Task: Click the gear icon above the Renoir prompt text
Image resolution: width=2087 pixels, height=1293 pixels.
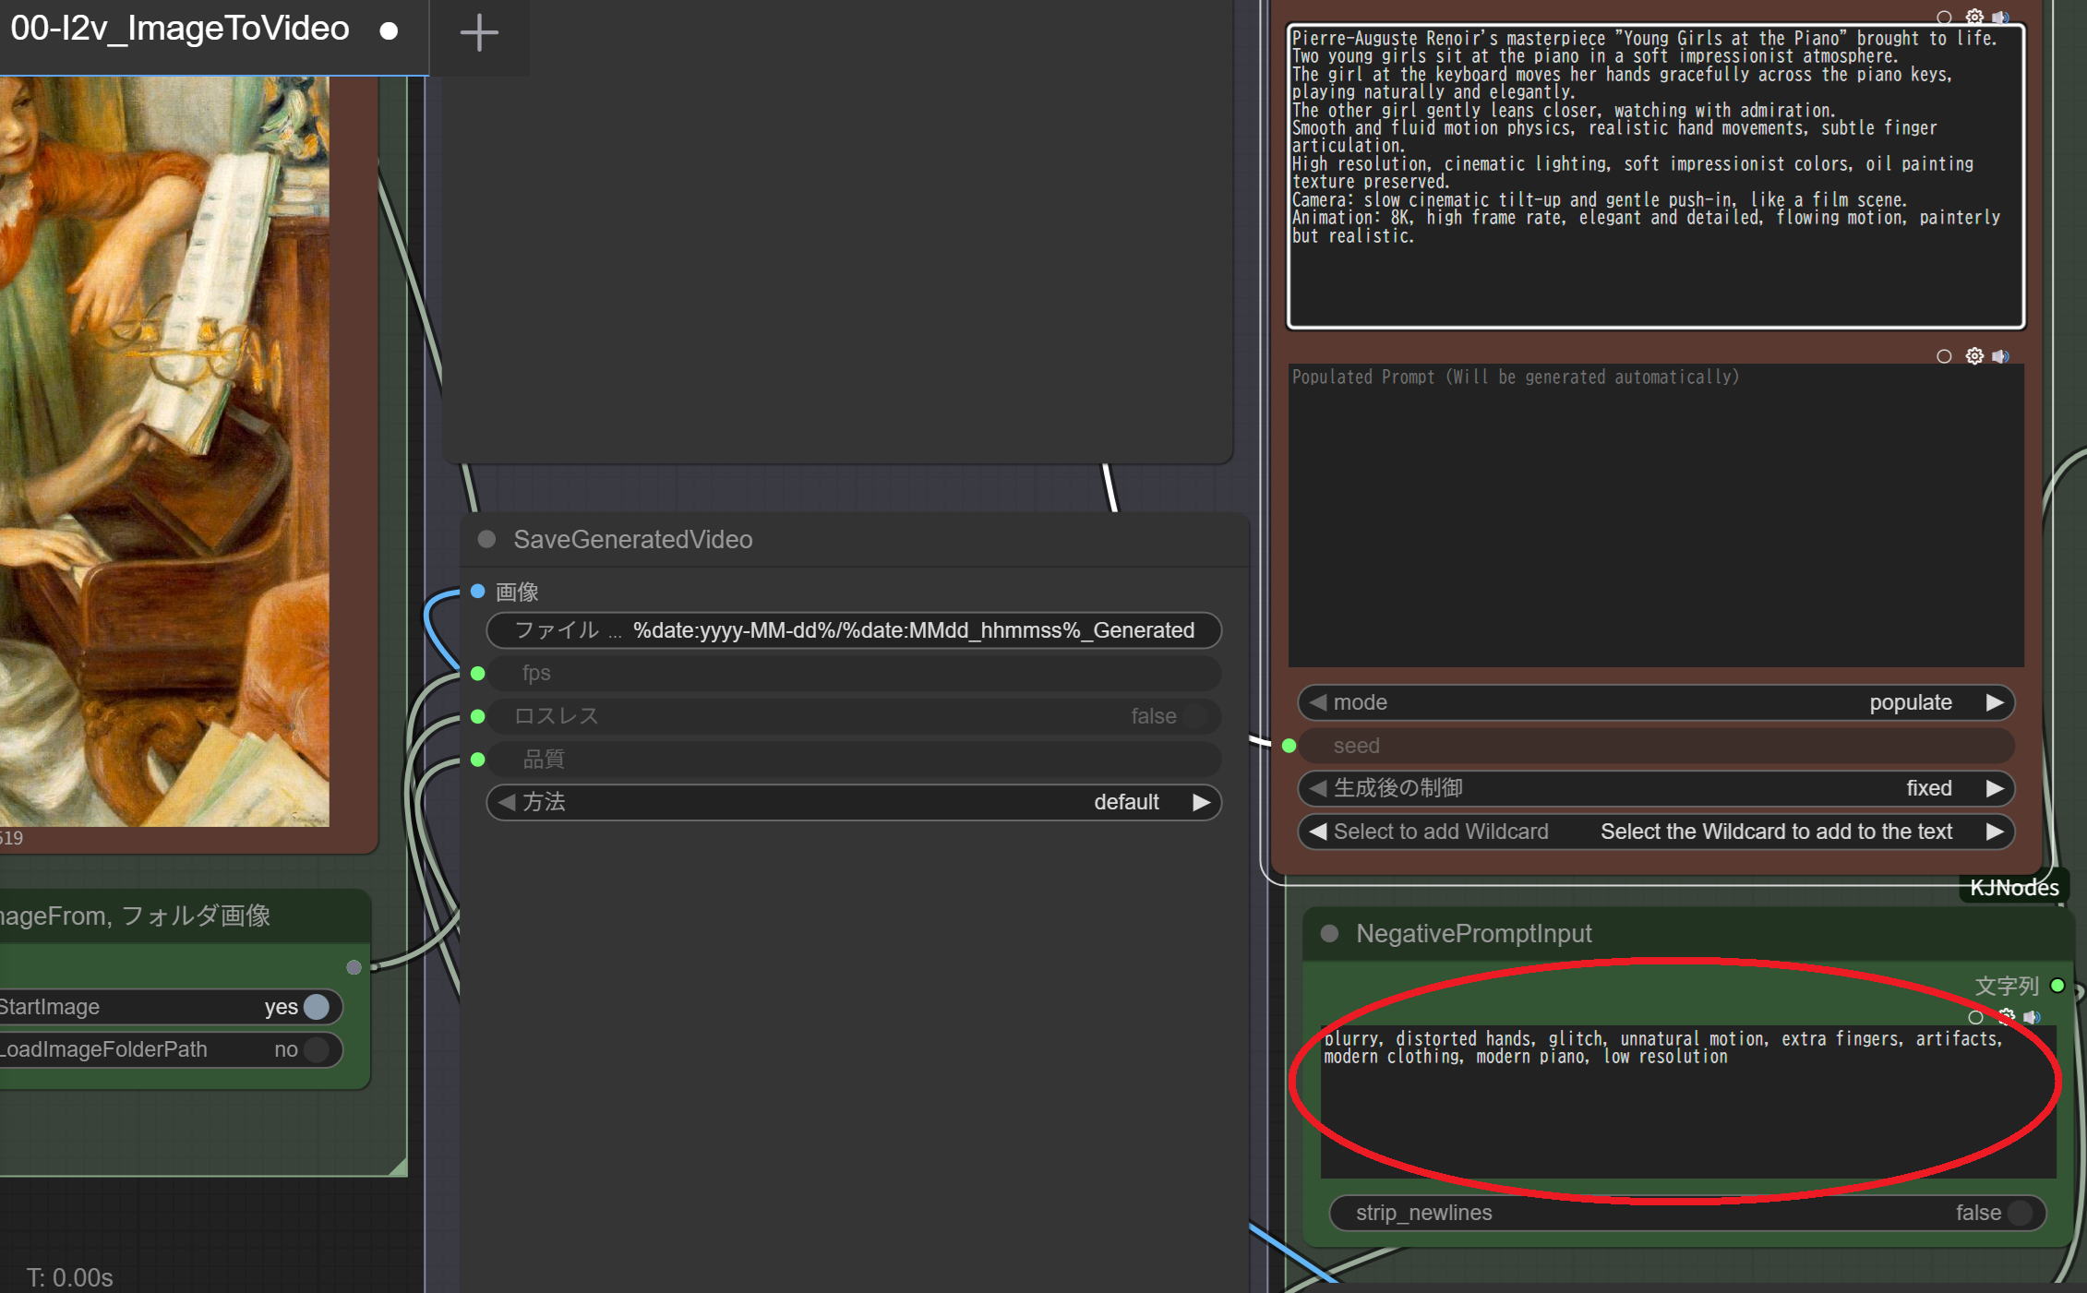Action: (x=1974, y=17)
